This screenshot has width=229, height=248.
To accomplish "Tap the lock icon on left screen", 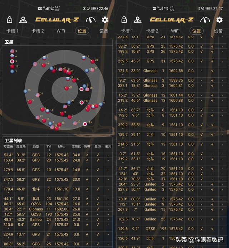I will pyautogui.click(x=10, y=20).
